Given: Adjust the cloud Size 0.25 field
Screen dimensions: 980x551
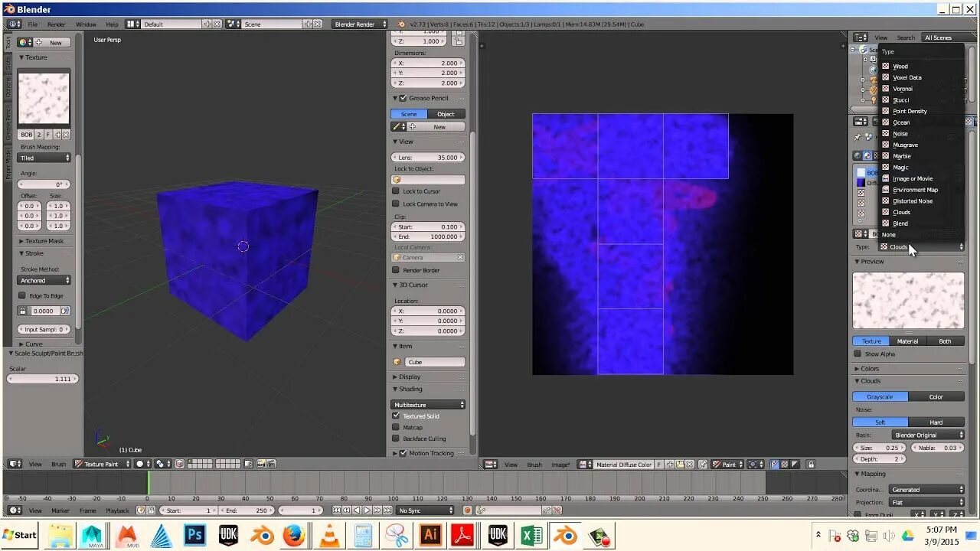Looking at the screenshot, I should click(x=878, y=448).
